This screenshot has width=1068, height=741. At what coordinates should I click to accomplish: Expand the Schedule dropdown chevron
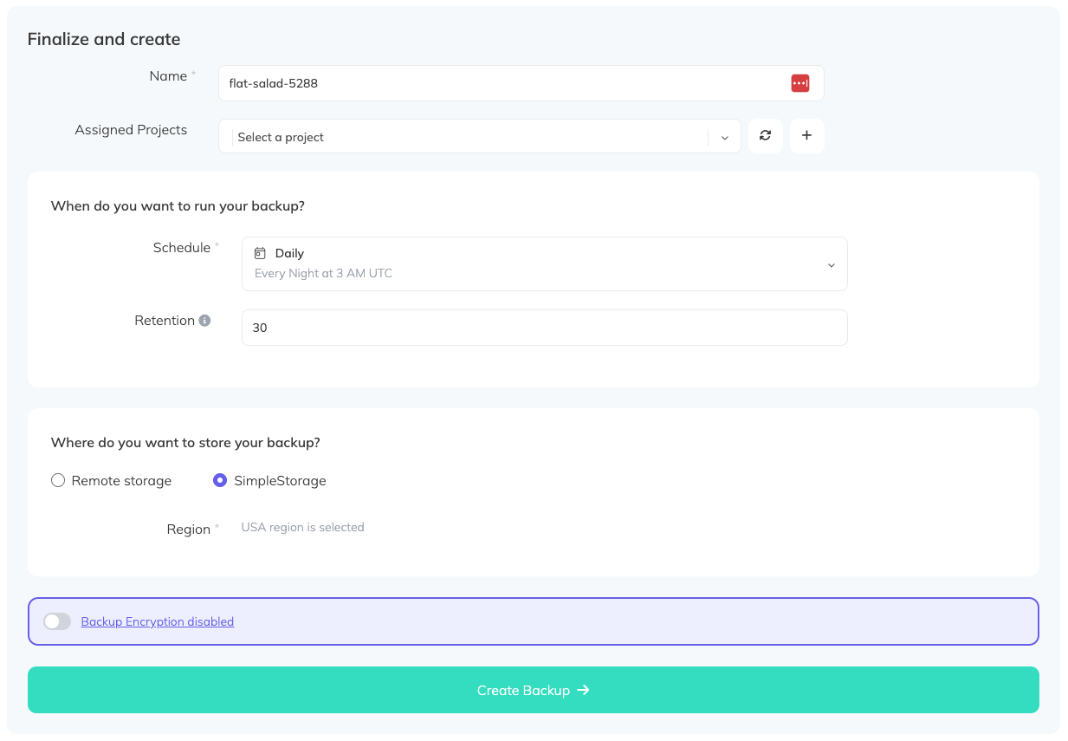pyautogui.click(x=831, y=264)
